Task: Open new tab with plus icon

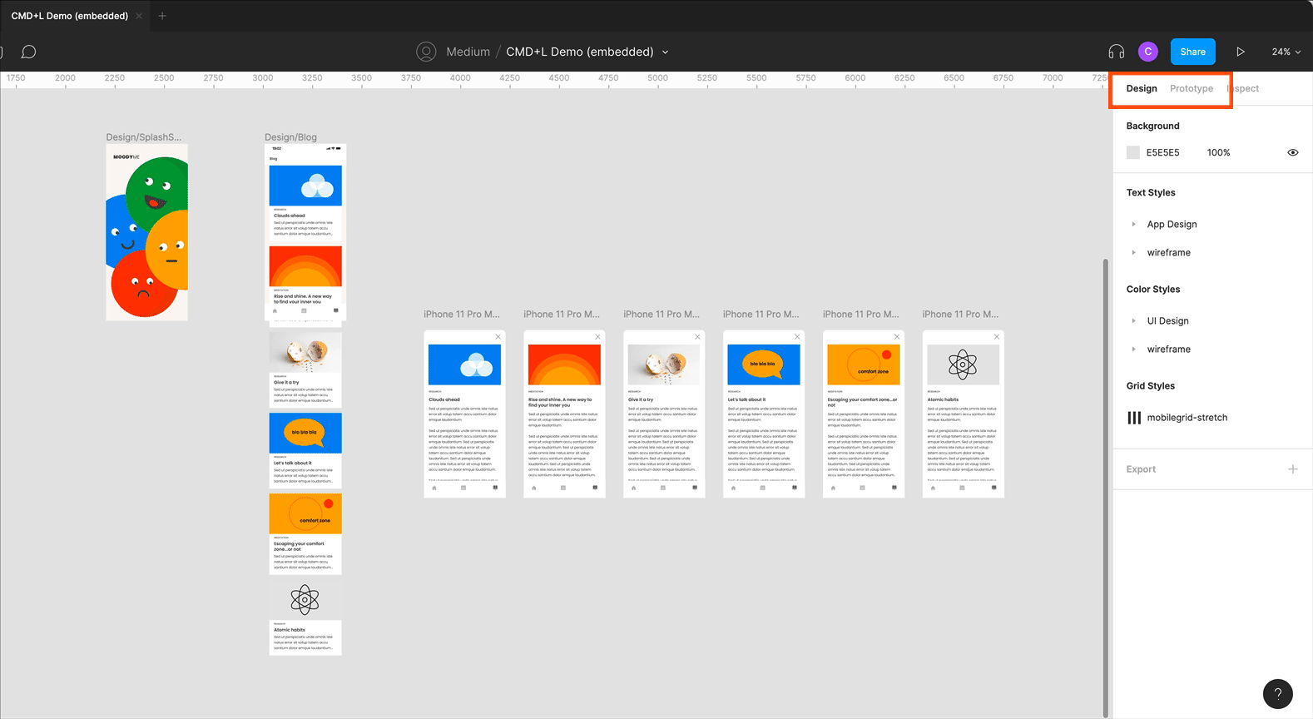Action: (x=162, y=16)
